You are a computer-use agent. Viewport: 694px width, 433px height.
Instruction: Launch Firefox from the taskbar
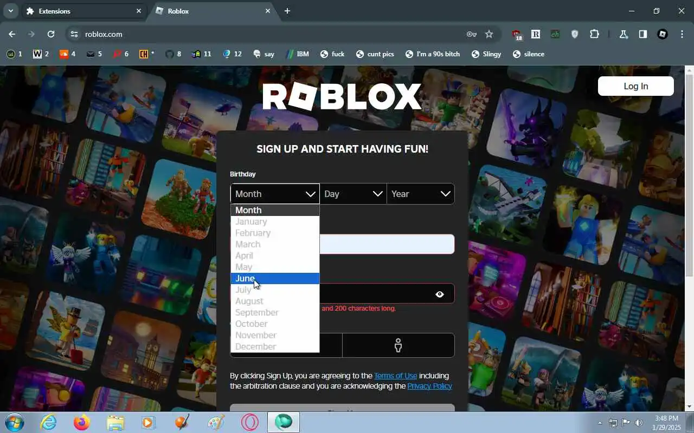(x=82, y=422)
